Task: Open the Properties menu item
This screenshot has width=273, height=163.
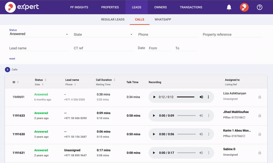Action: (x=110, y=7)
